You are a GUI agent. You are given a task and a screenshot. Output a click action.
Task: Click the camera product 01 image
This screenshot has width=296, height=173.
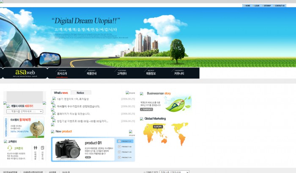67,149
